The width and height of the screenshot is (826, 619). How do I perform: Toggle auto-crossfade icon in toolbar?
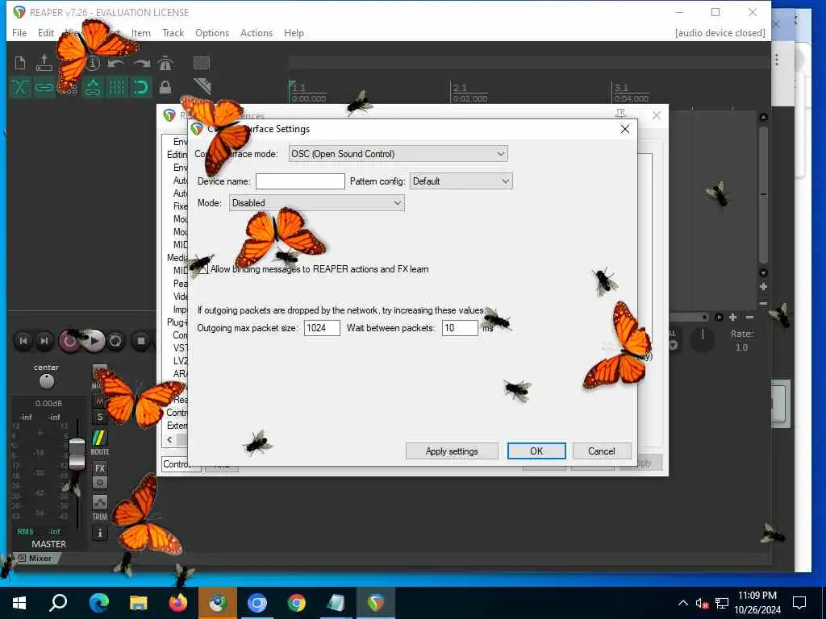[20, 87]
